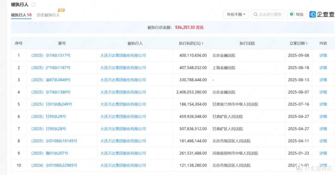335x175 pixels.
Task: Click the 被执行人 column header
Action: pyautogui.click(x=135, y=43)
